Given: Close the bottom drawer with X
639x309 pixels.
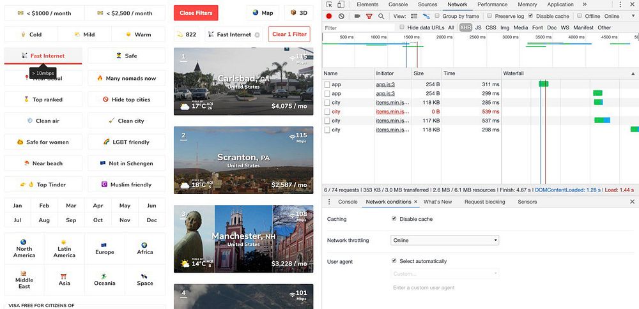Looking at the screenshot, I should coord(632,202).
